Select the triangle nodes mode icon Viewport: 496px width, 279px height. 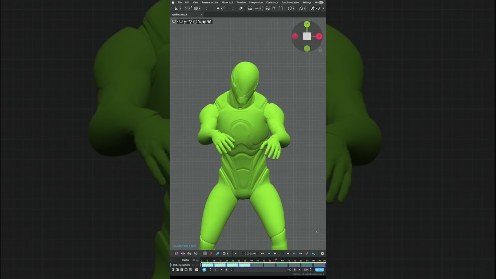[190, 22]
